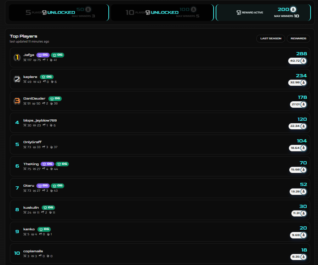Click keplere's score of 234
The width and height of the screenshot is (318, 265).
coord(301,76)
